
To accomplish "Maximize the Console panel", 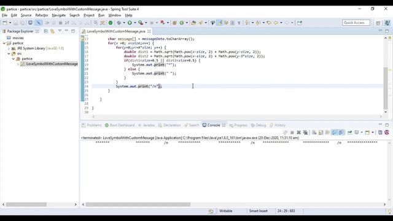I will click(x=387, y=125).
